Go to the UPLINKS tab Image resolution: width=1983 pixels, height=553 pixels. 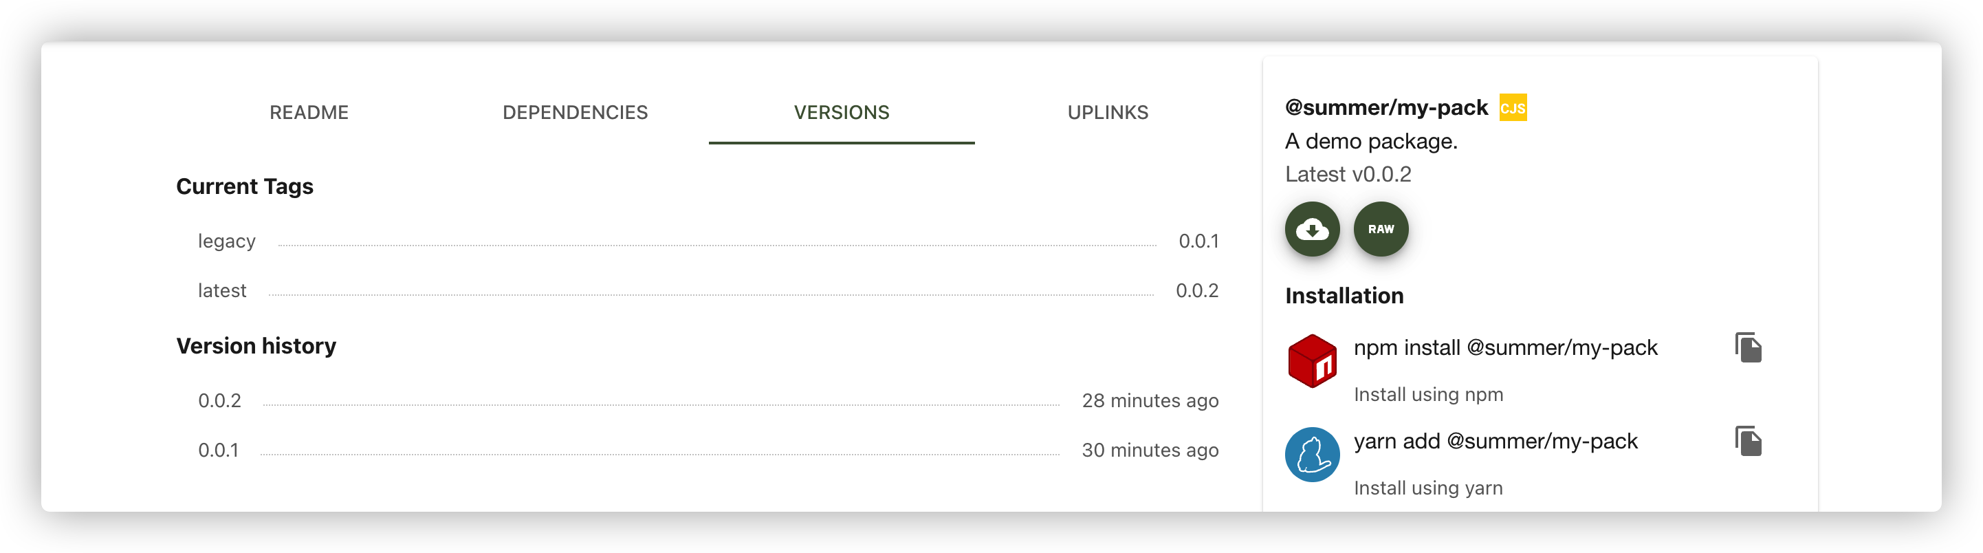1108,112
